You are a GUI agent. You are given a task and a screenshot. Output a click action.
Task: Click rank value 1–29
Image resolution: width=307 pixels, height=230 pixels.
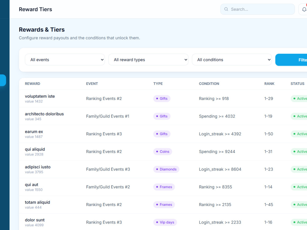point(269,98)
